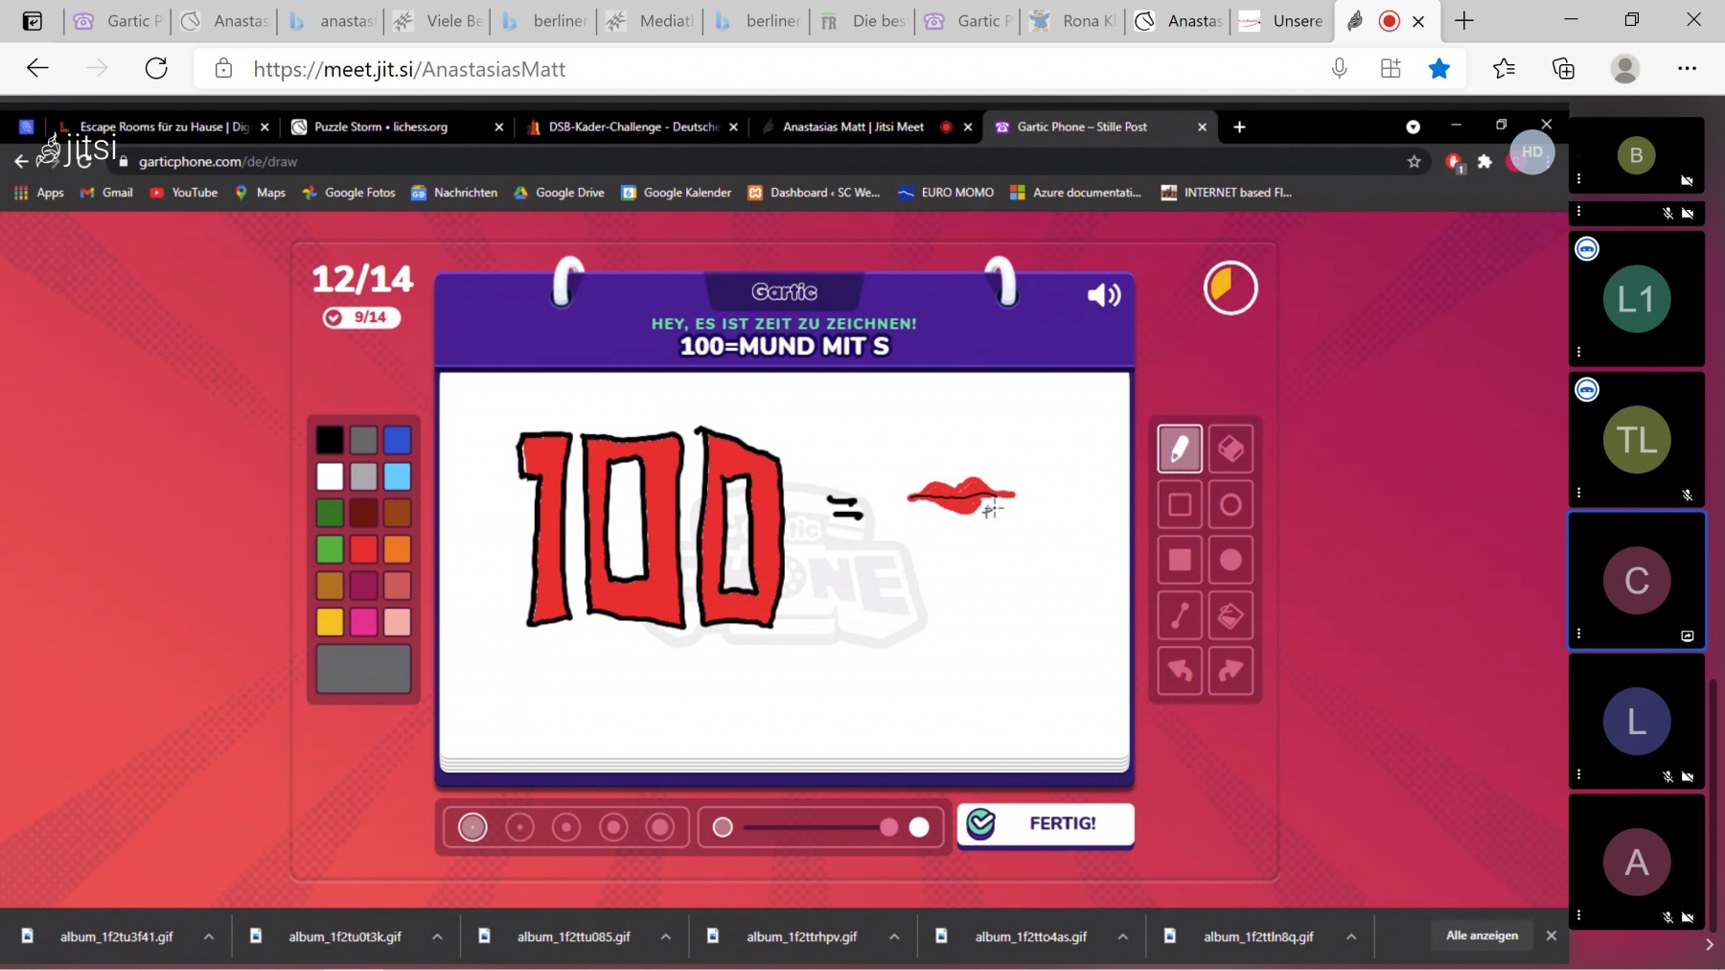Pick the paint bucket fill tool
The height and width of the screenshot is (971, 1725).
(x=1230, y=615)
